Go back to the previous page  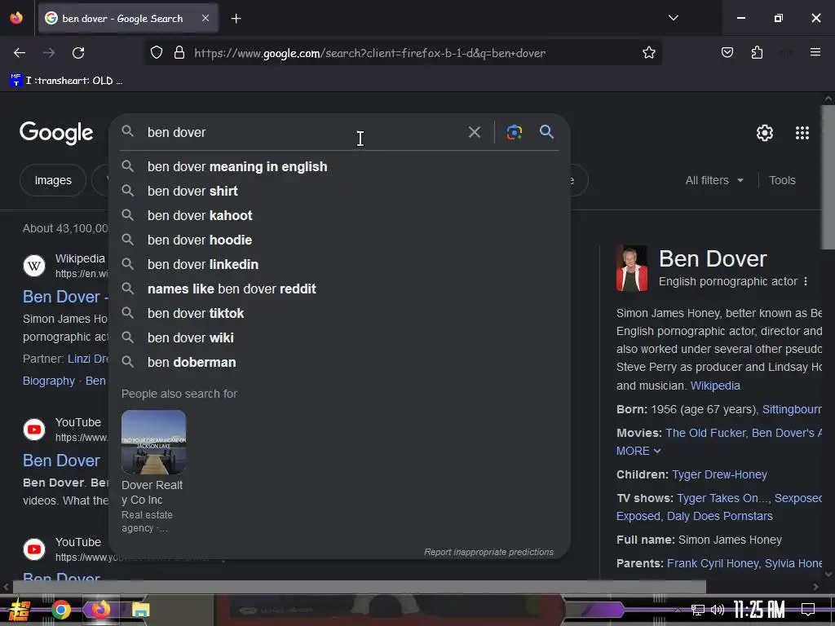(20, 53)
